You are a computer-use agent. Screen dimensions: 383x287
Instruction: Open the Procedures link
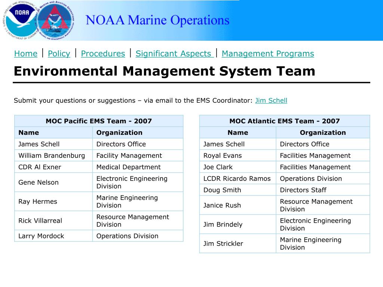click(x=103, y=53)
